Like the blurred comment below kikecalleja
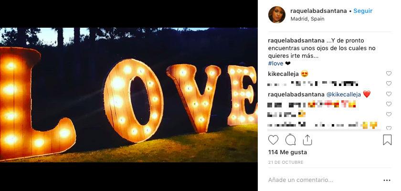Screen dimensions: 401x191 click(389, 84)
